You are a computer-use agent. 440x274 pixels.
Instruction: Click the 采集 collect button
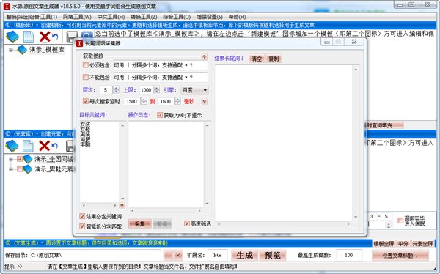click(x=139, y=223)
